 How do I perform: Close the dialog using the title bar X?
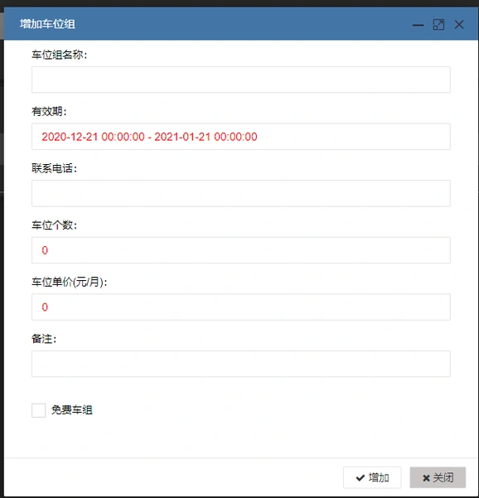[x=459, y=25]
